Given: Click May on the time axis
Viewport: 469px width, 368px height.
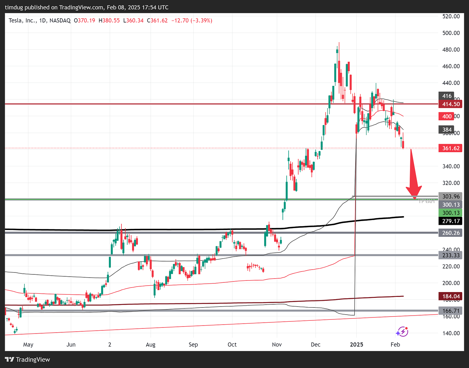Looking at the screenshot, I should tap(28, 345).
